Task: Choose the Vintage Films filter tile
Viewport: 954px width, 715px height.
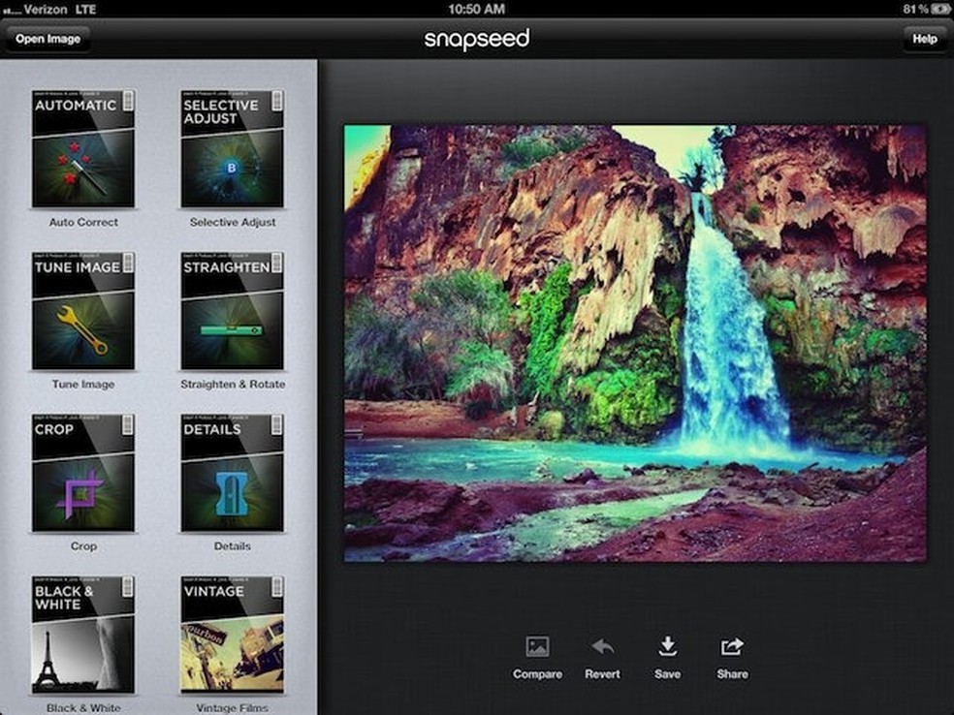Action: (x=233, y=635)
